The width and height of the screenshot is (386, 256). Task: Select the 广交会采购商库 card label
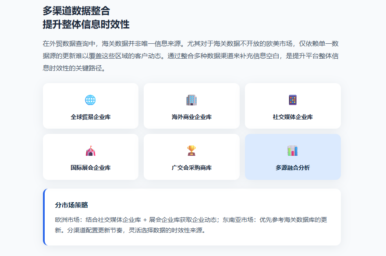click(x=191, y=168)
